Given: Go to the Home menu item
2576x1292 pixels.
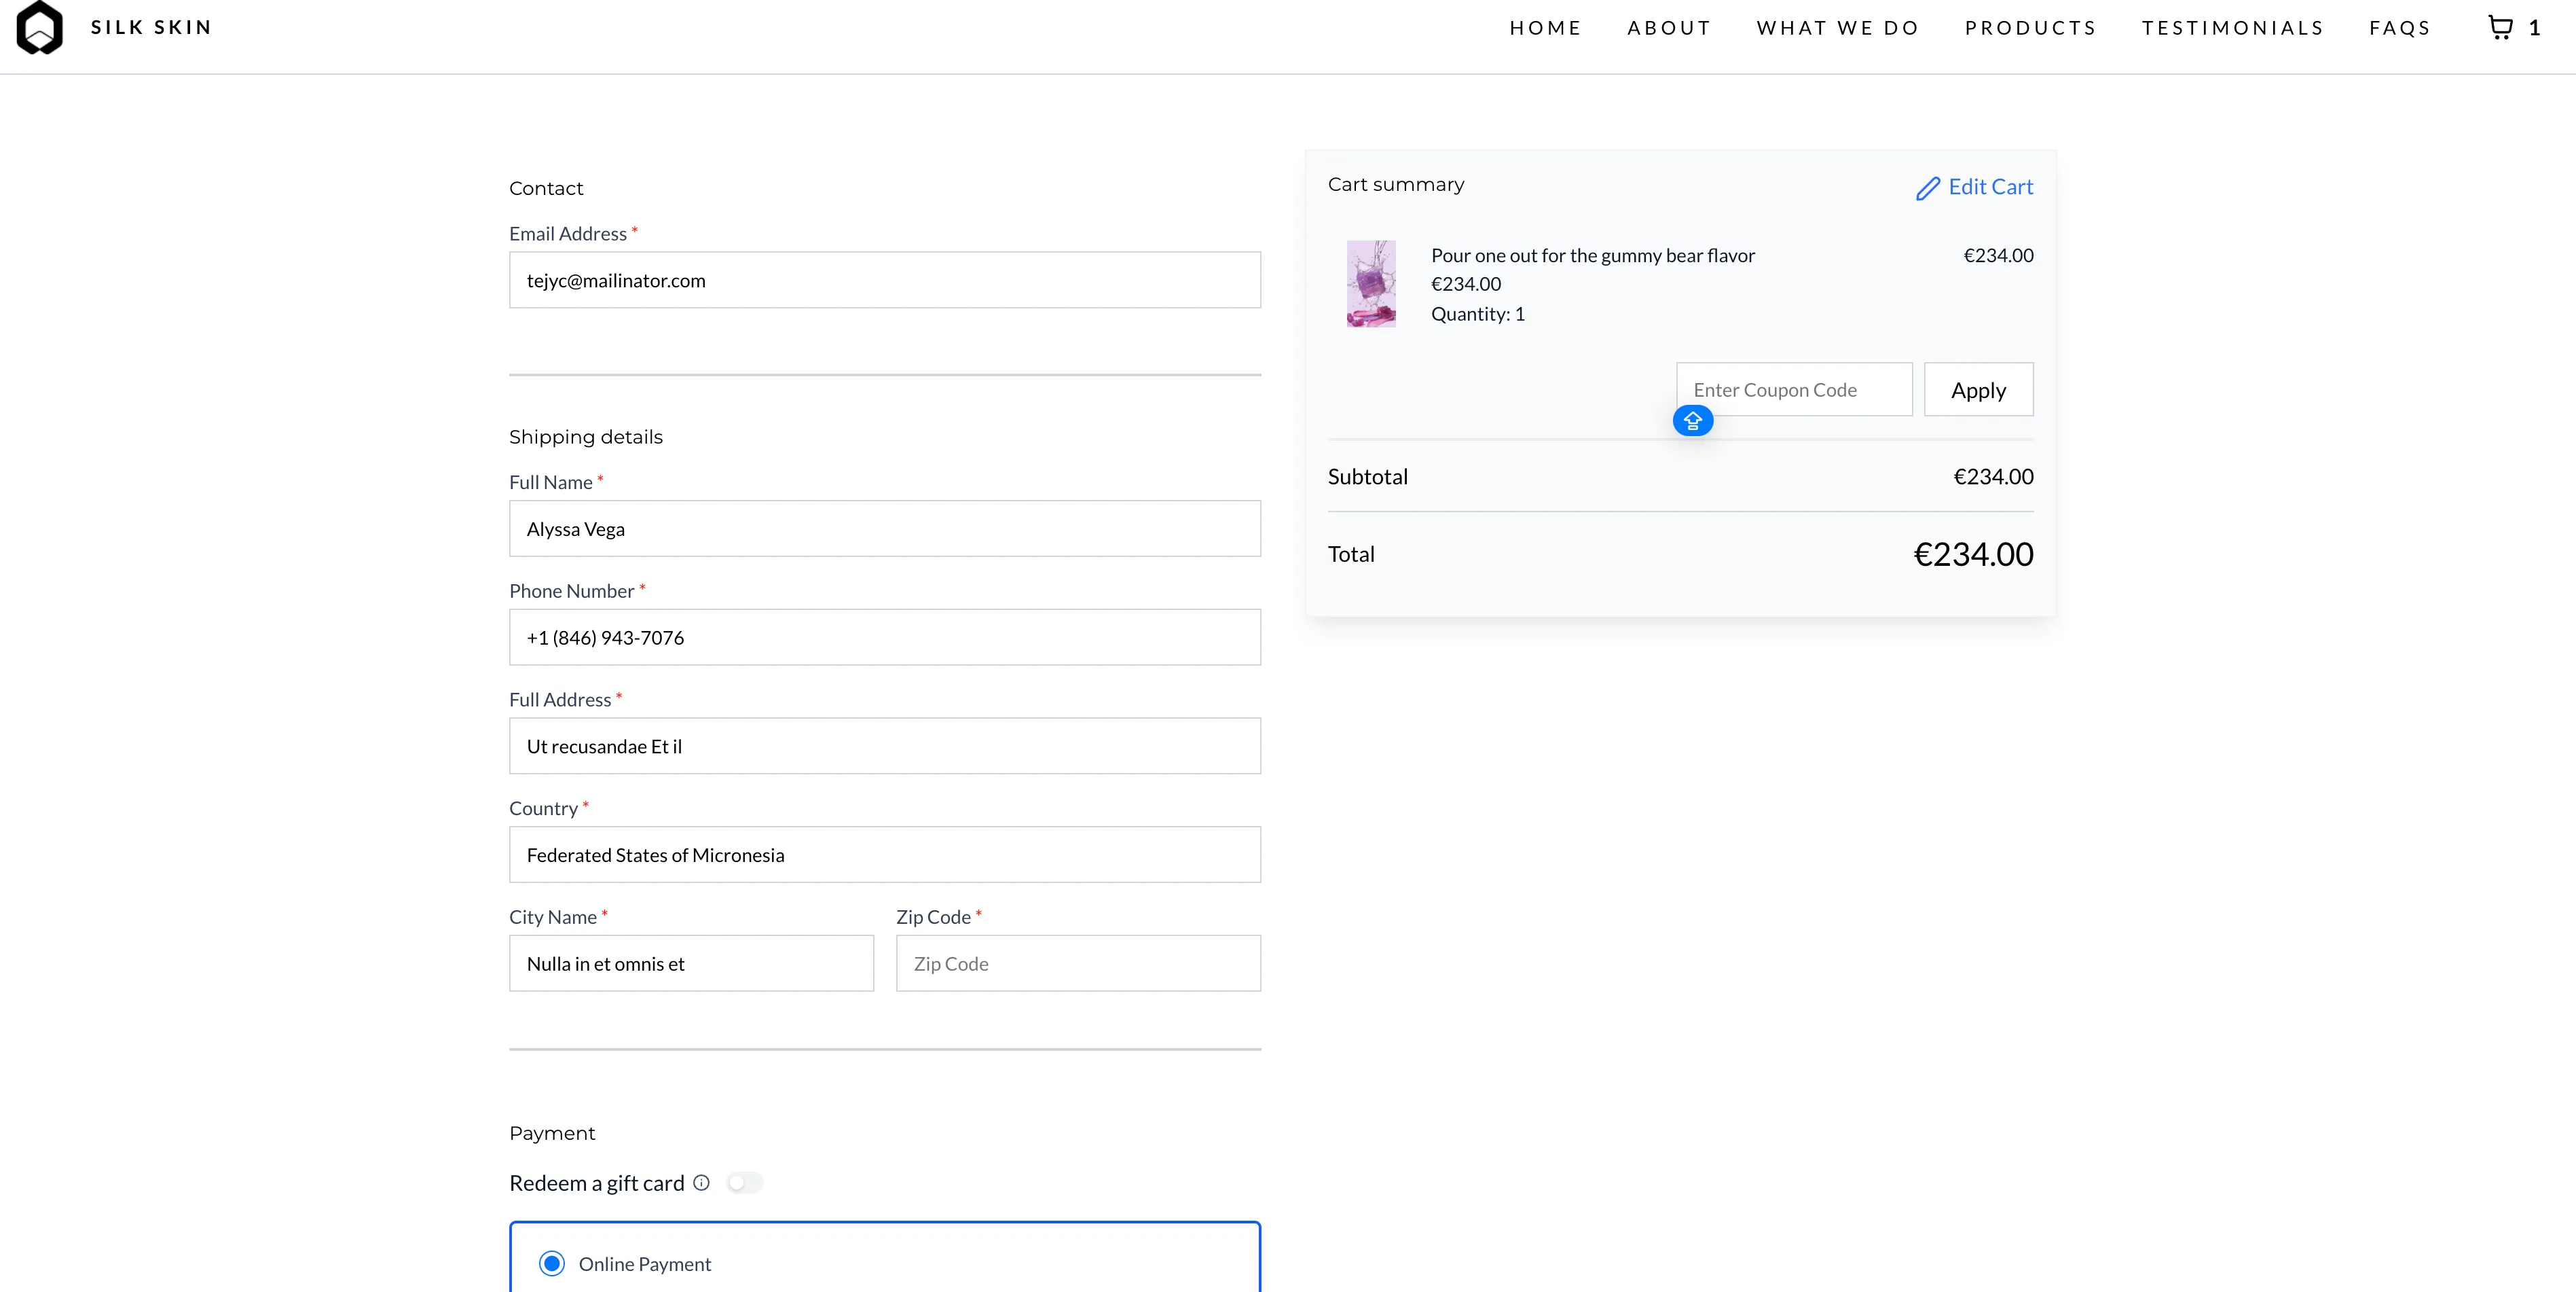Looking at the screenshot, I should pos(1545,28).
